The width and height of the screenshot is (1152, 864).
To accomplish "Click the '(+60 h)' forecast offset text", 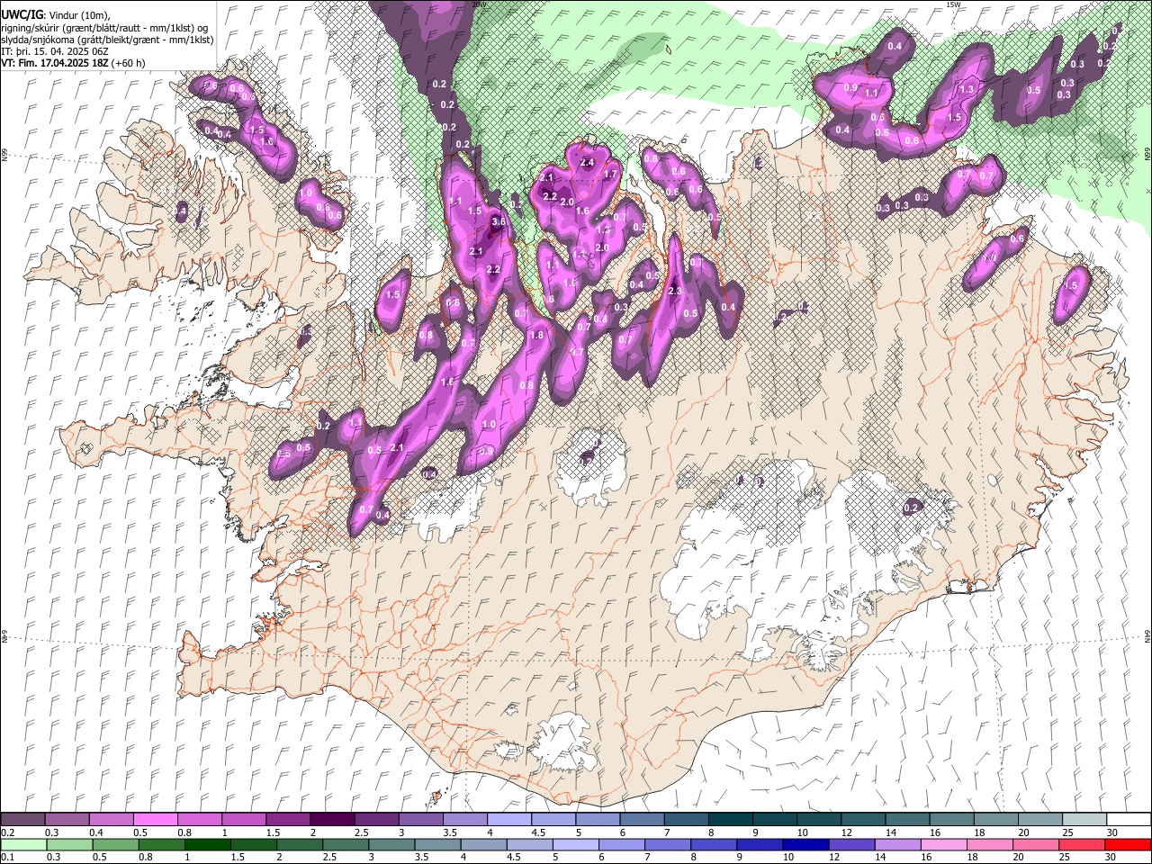I will tap(129, 63).
